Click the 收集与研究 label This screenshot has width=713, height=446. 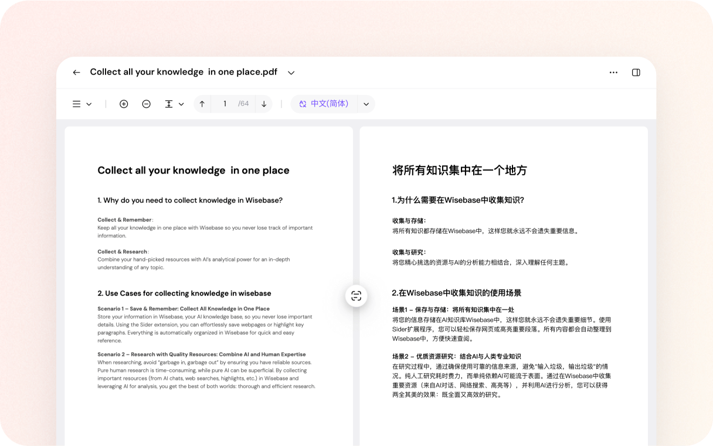[x=409, y=253]
